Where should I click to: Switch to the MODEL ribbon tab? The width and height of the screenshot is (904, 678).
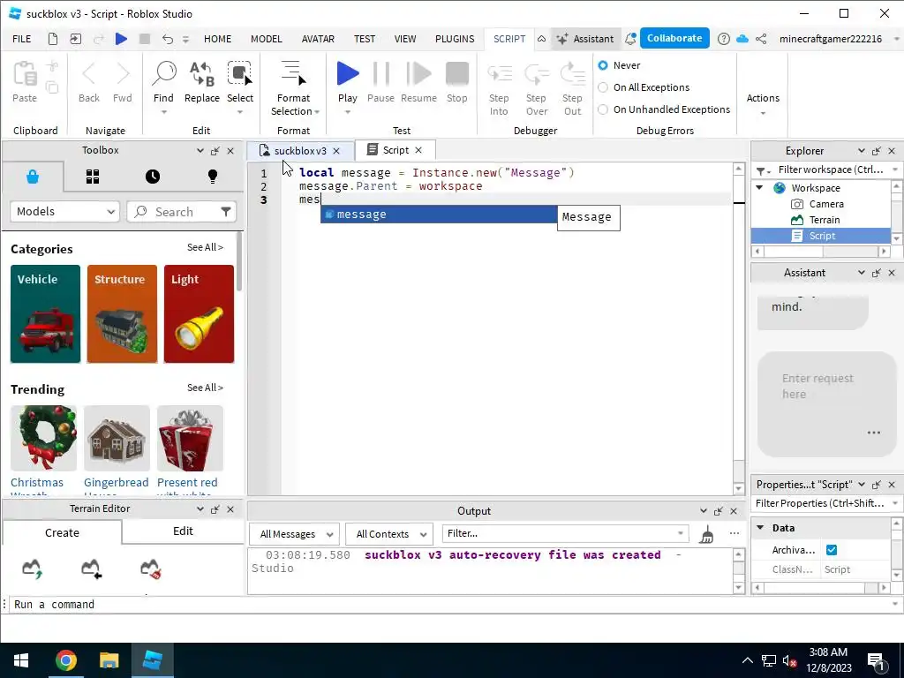click(267, 39)
